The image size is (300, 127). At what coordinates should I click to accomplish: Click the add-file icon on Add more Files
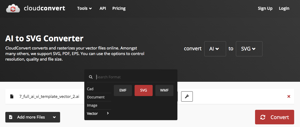point(11,117)
